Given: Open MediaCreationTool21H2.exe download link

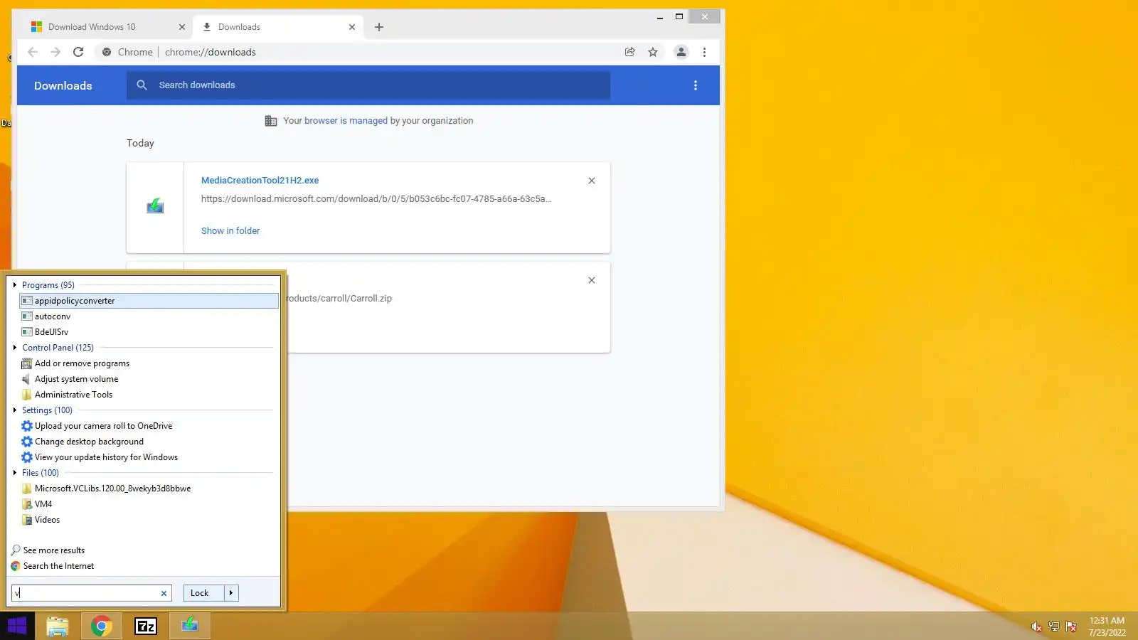Looking at the screenshot, I should click(260, 181).
